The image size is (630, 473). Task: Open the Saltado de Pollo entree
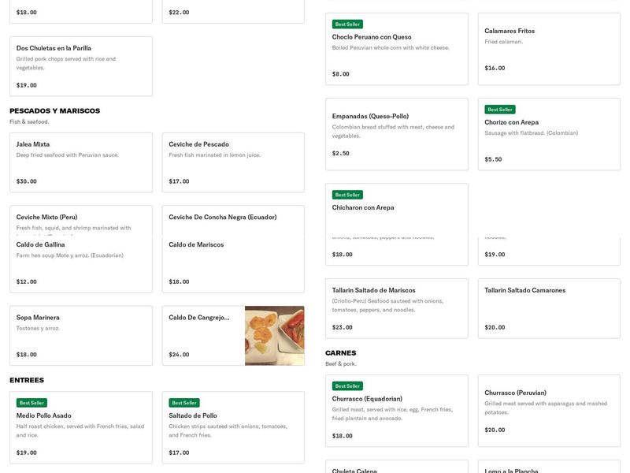tap(233, 427)
